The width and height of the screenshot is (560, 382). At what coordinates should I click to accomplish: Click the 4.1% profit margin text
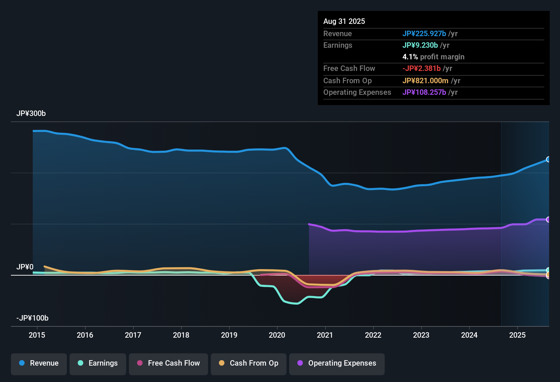pos(433,57)
